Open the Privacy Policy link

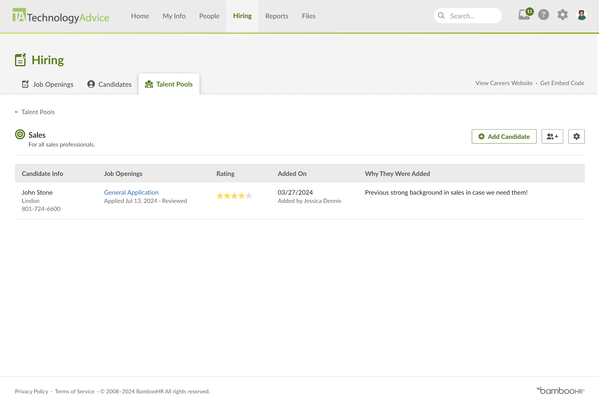(x=31, y=391)
